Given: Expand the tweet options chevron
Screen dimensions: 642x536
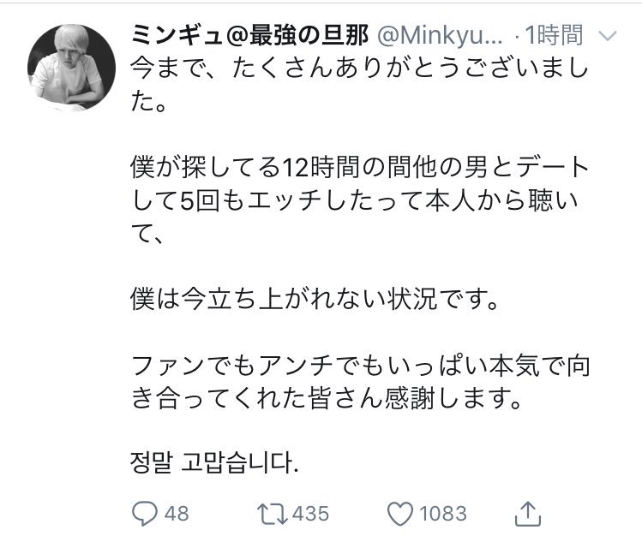Looking at the screenshot, I should pos(607,36).
